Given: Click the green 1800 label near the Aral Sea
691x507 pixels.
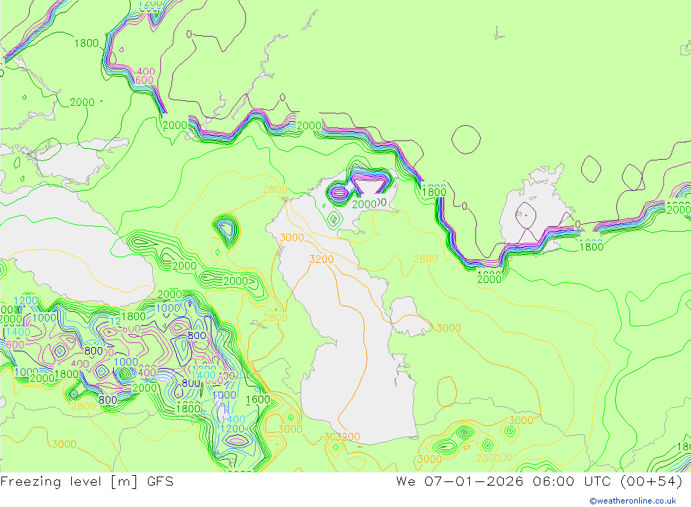Looking at the screenshot, I should (x=591, y=247).
